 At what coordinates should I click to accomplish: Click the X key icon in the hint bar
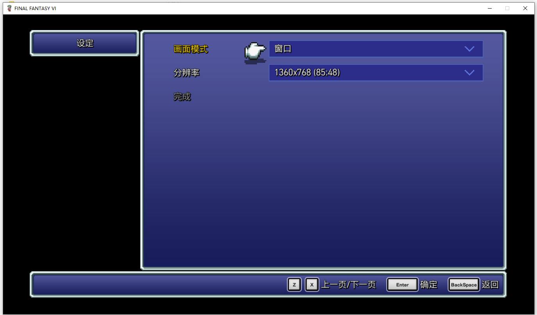click(x=312, y=285)
